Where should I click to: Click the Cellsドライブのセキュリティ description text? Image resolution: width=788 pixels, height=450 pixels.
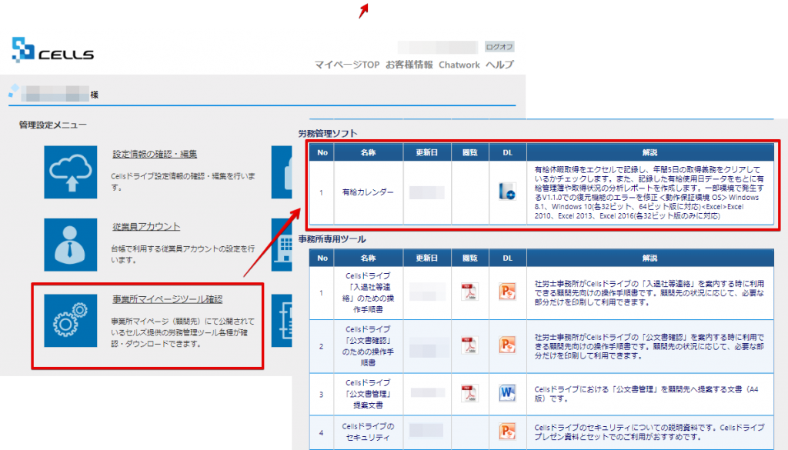pos(649,432)
